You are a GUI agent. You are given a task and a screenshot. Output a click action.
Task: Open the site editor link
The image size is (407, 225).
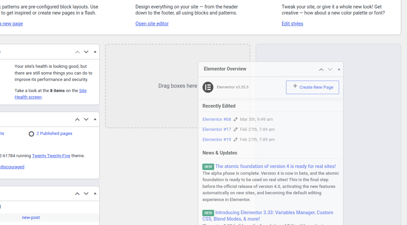tap(152, 24)
